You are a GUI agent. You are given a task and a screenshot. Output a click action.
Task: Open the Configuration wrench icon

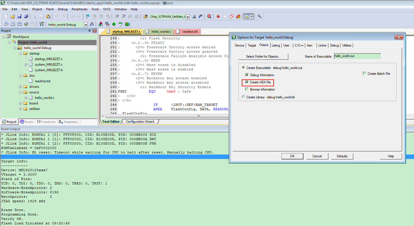pyautogui.click(x=259, y=16)
